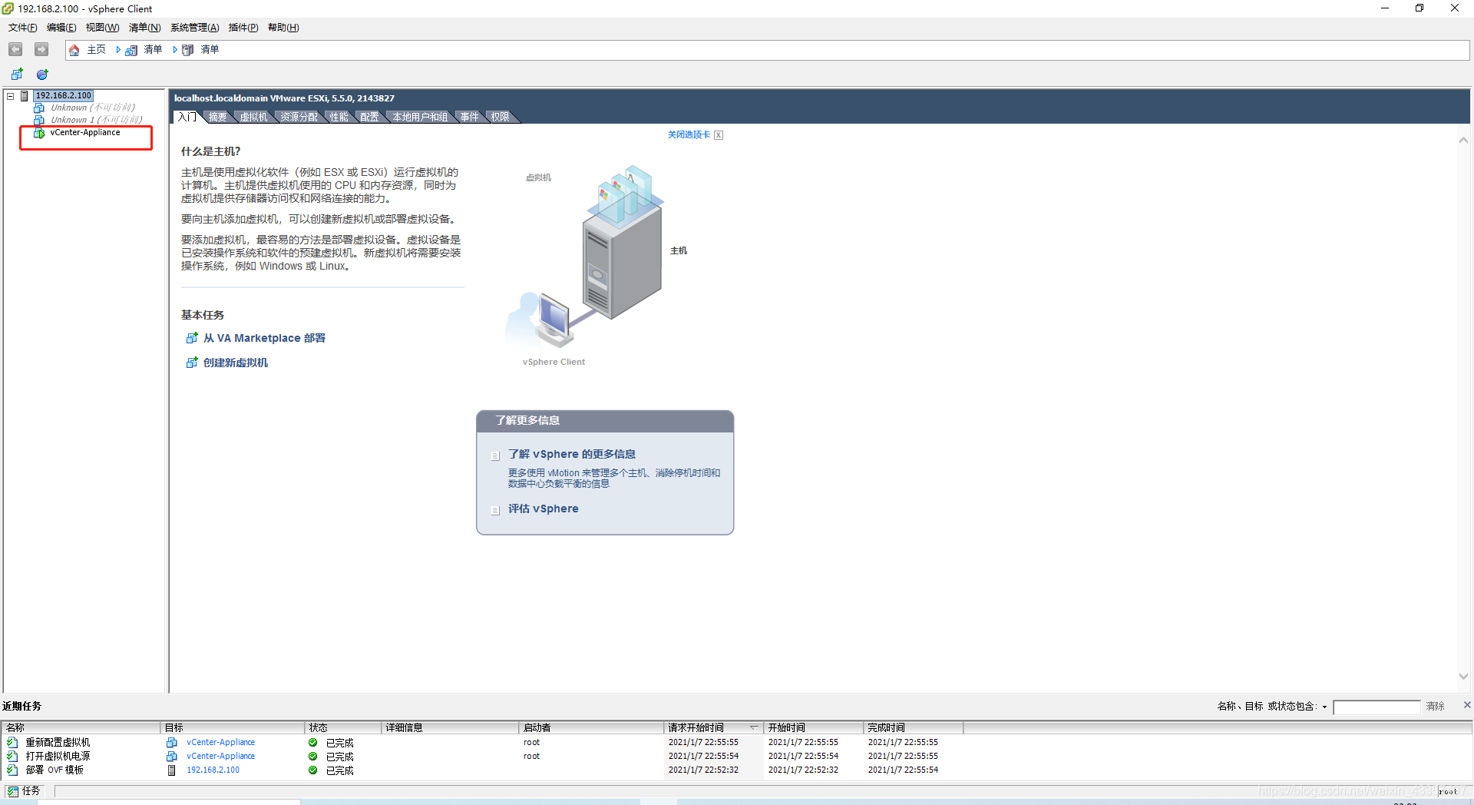
Task: Click 192.168.2.100 target link in tasks table
Action: (x=213, y=770)
